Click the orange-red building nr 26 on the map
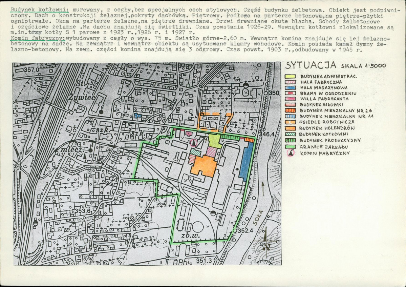 (249, 140)
